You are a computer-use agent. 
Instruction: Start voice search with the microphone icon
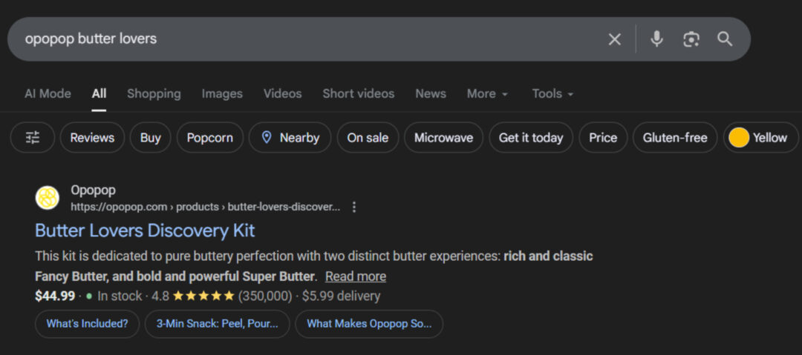click(x=656, y=39)
